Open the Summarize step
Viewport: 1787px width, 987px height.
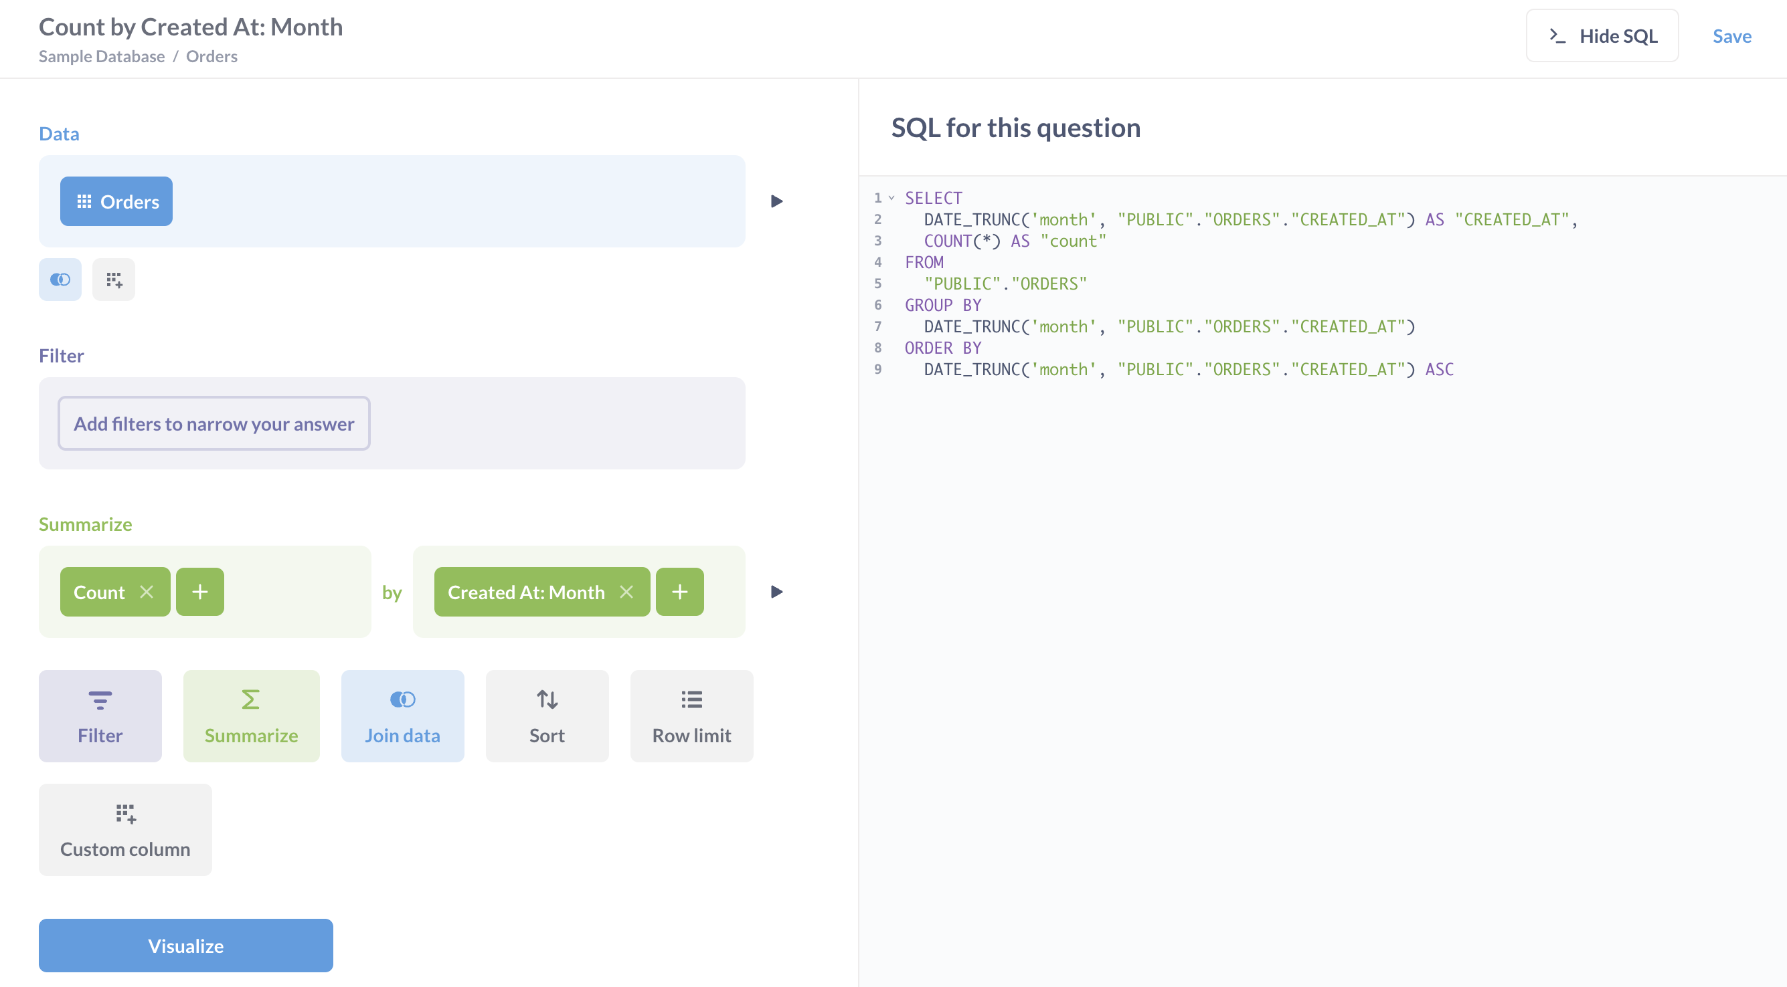click(251, 716)
